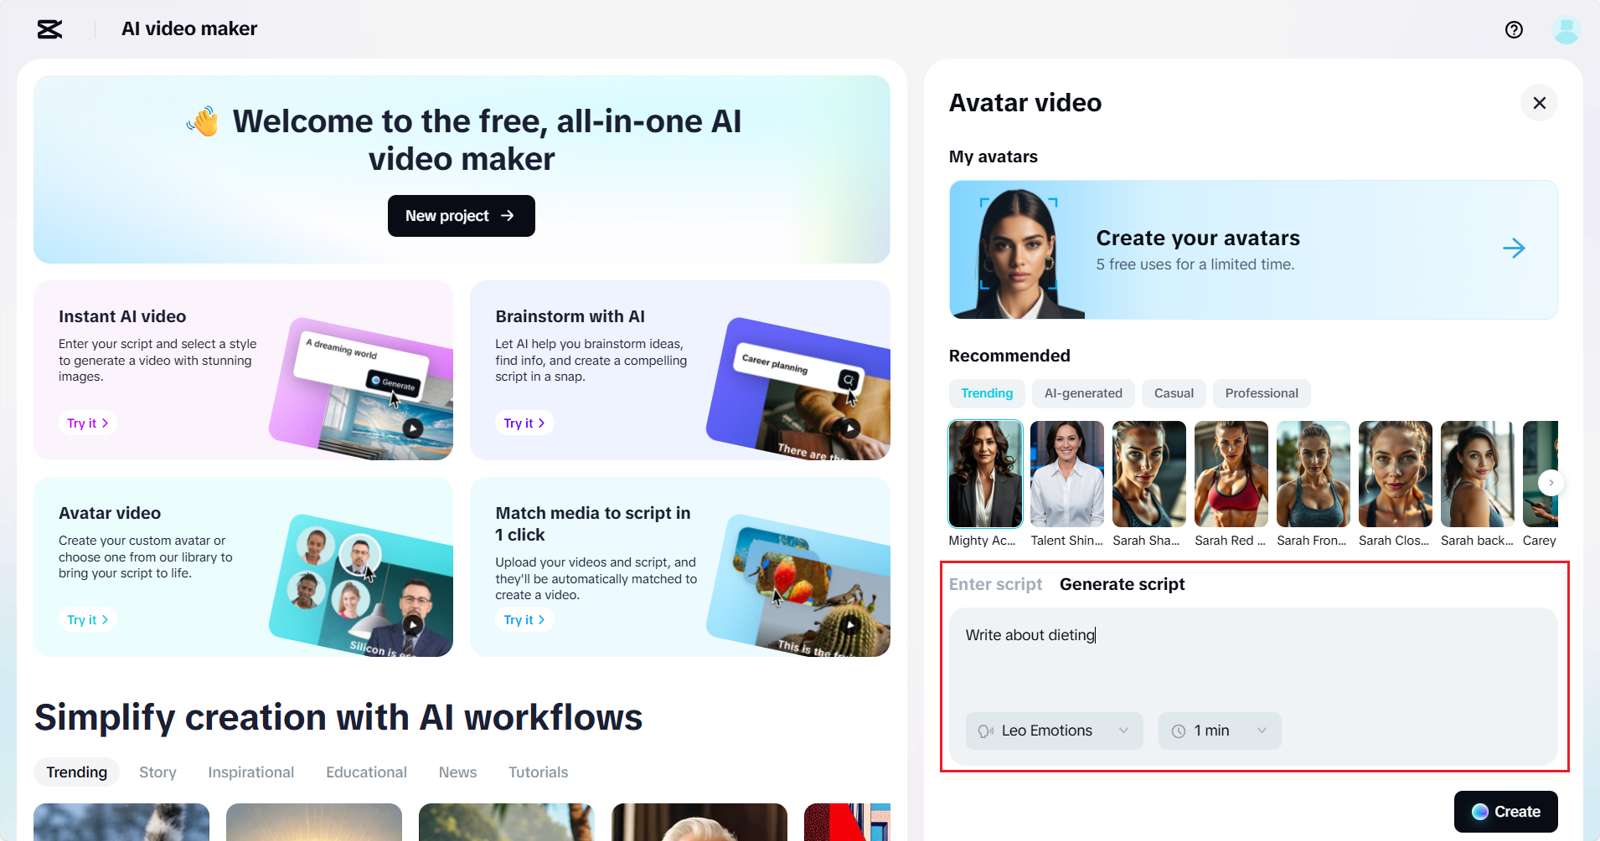Play the Avatar video card preview
The width and height of the screenshot is (1600, 841).
point(413,624)
